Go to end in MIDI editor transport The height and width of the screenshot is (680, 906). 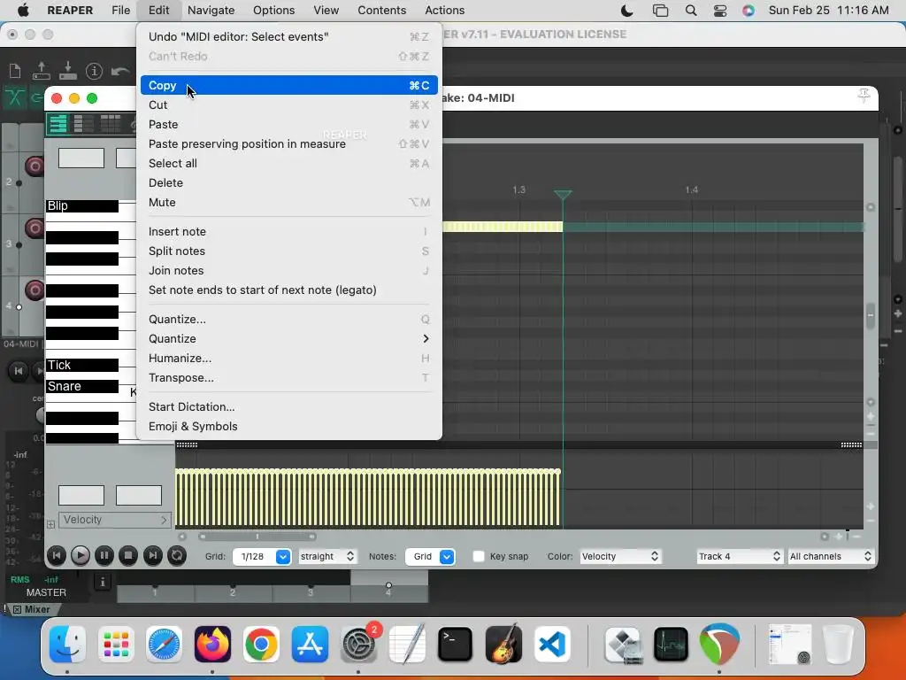(152, 556)
